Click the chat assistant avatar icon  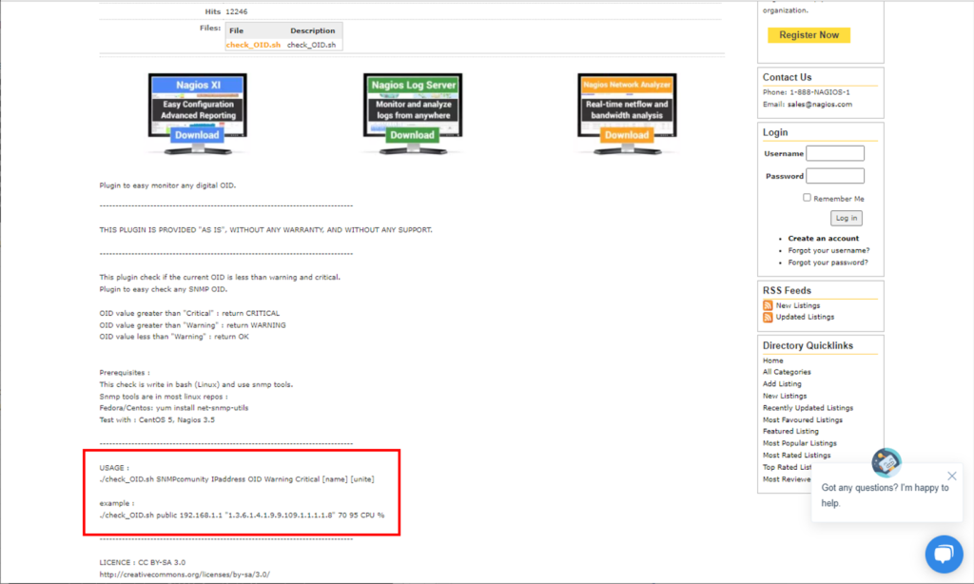(886, 462)
